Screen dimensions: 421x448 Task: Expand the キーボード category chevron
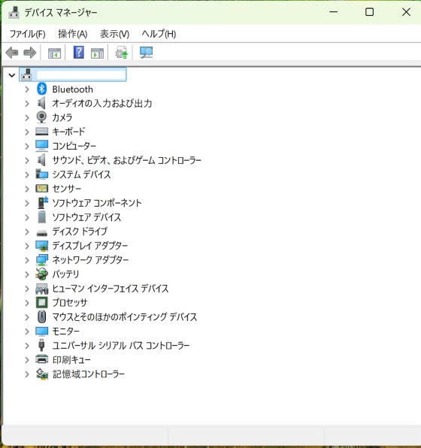pyautogui.click(x=27, y=132)
